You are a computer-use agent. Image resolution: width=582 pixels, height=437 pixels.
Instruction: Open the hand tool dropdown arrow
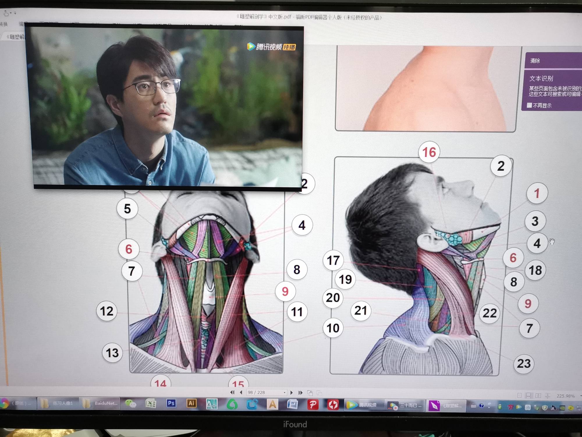11,13
